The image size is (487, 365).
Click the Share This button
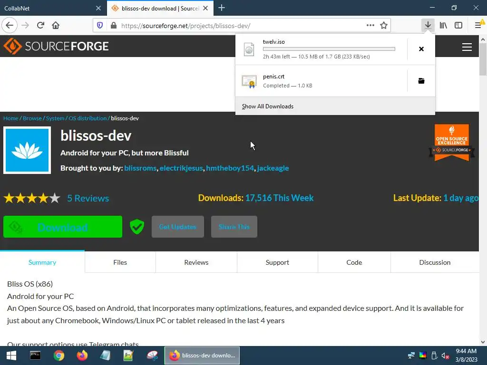click(234, 227)
